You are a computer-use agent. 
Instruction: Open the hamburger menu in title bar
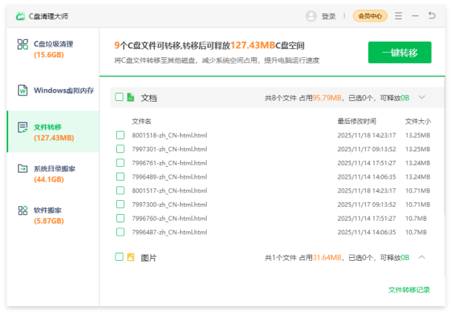tap(399, 16)
